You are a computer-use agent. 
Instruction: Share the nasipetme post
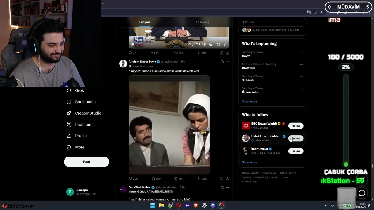(228, 178)
